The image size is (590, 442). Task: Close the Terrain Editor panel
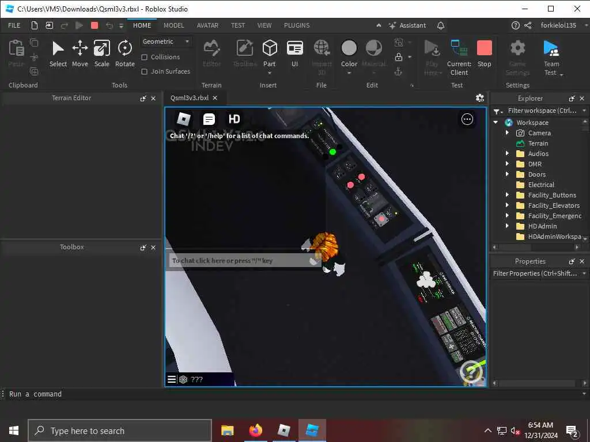[153, 98]
